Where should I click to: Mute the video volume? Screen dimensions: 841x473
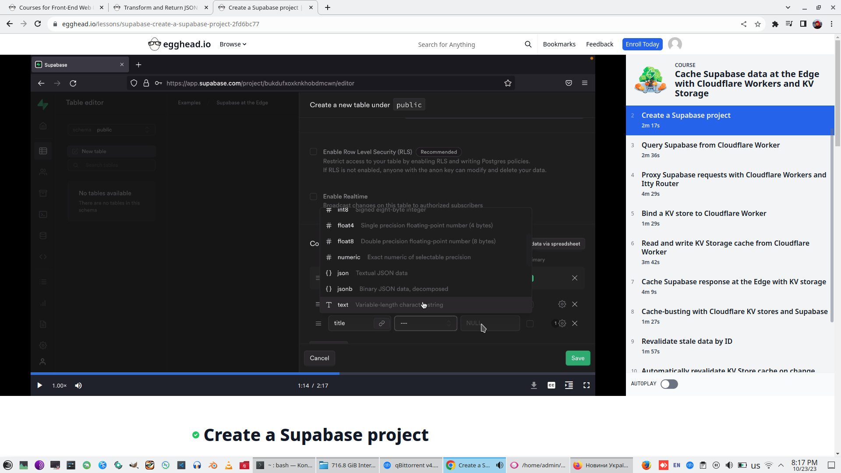point(78,385)
